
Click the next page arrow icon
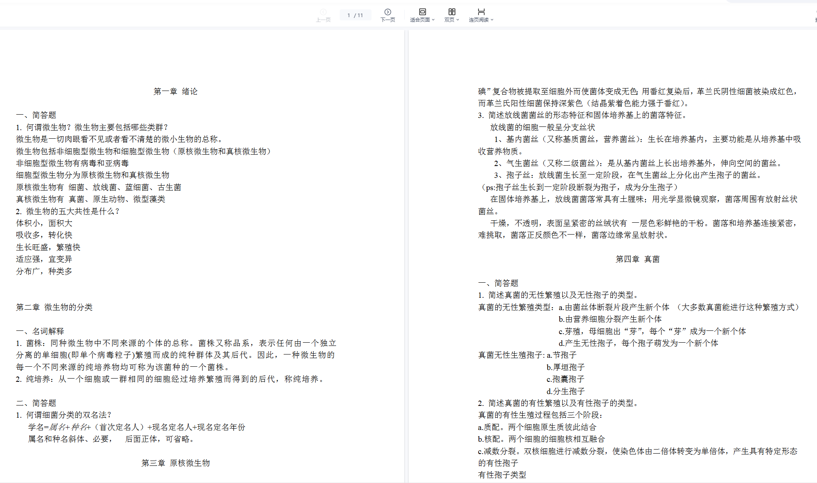[387, 12]
